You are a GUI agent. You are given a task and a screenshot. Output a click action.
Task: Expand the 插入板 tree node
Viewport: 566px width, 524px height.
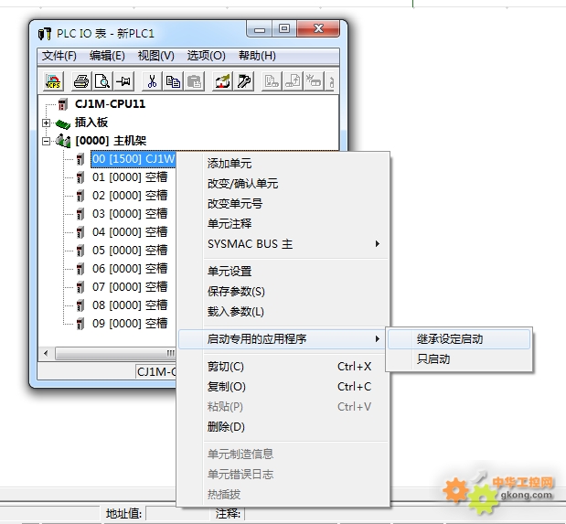click(x=46, y=123)
